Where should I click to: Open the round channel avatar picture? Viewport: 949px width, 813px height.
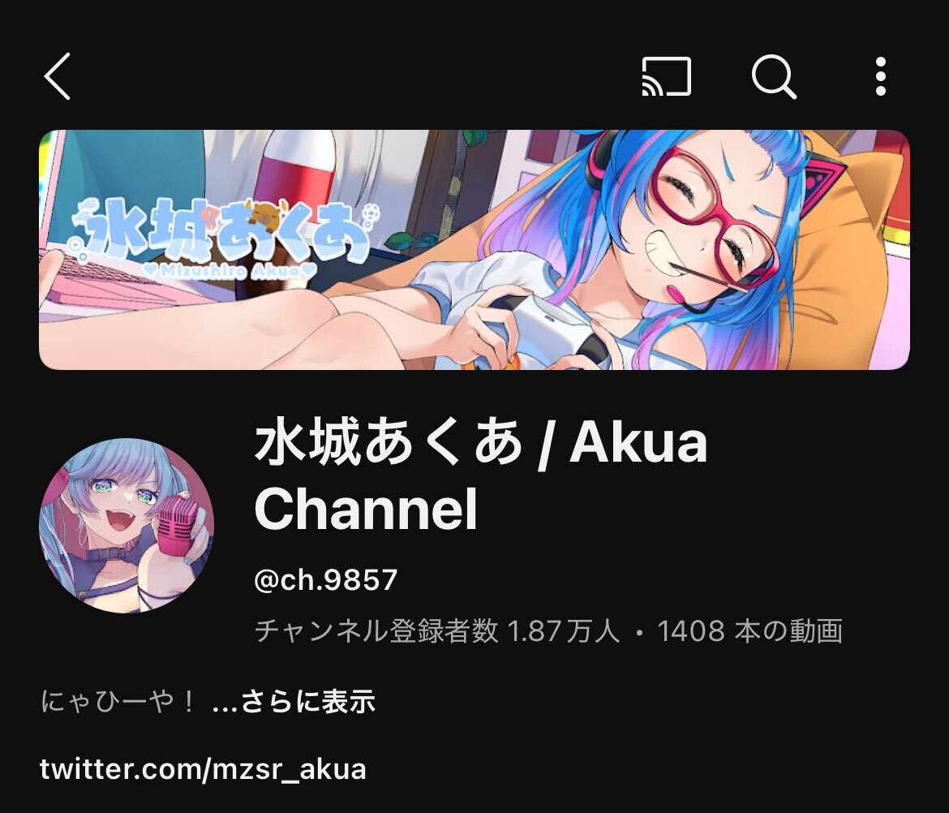point(127,526)
